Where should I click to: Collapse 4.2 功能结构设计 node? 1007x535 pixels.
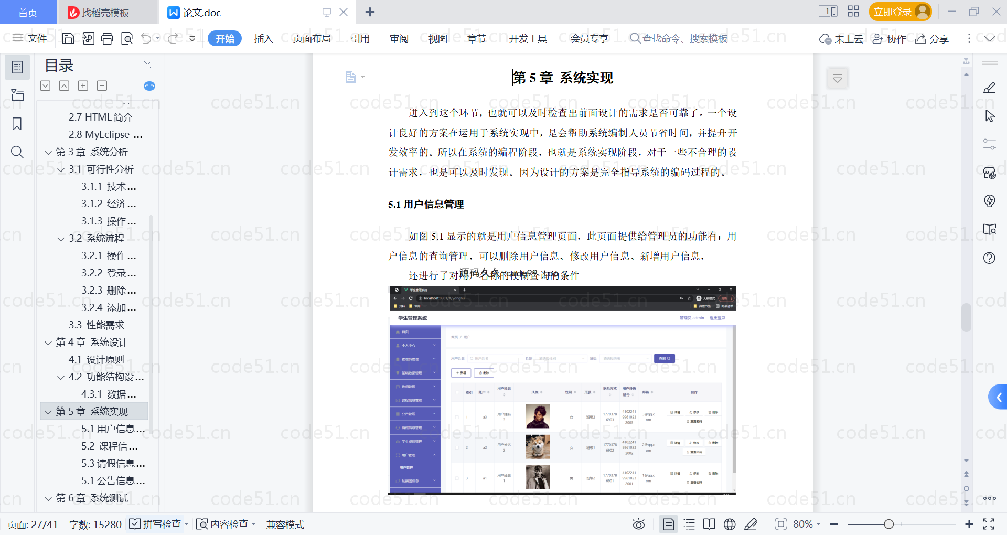[61, 378]
